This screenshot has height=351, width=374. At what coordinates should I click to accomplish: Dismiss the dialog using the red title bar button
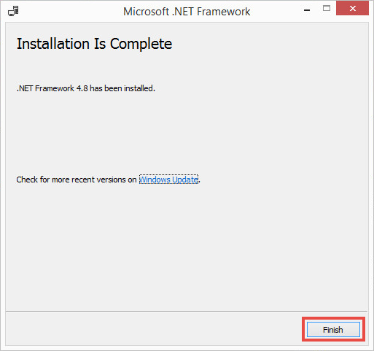[x=352, y=9]
